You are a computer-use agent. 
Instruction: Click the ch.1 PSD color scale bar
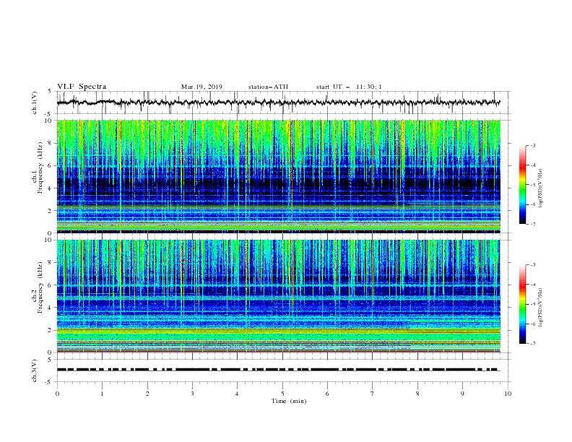coord(522,185)
